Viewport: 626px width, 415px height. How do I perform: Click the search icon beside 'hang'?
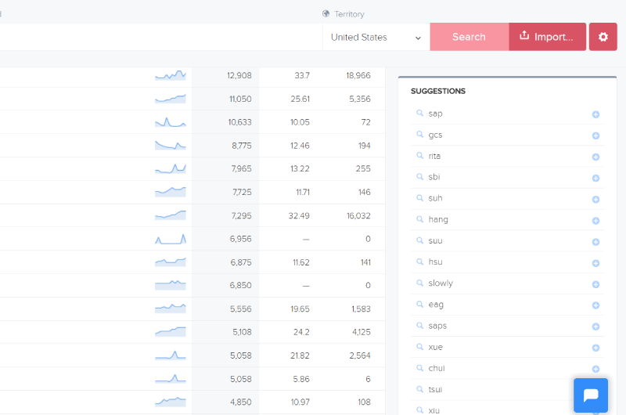419,219
